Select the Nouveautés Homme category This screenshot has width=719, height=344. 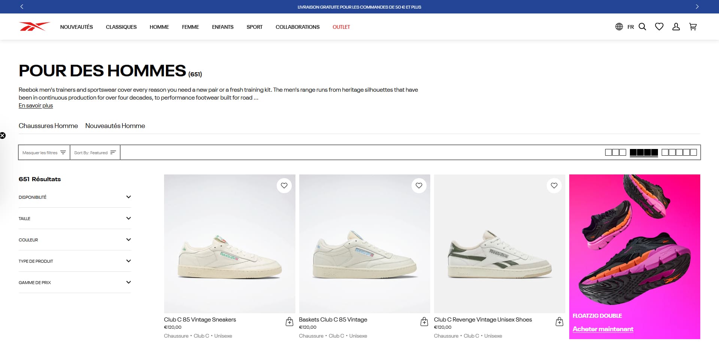(x=115, y=126)
